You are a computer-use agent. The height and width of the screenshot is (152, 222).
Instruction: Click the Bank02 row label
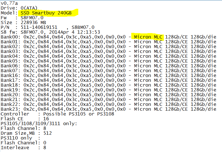pos(10,46)
